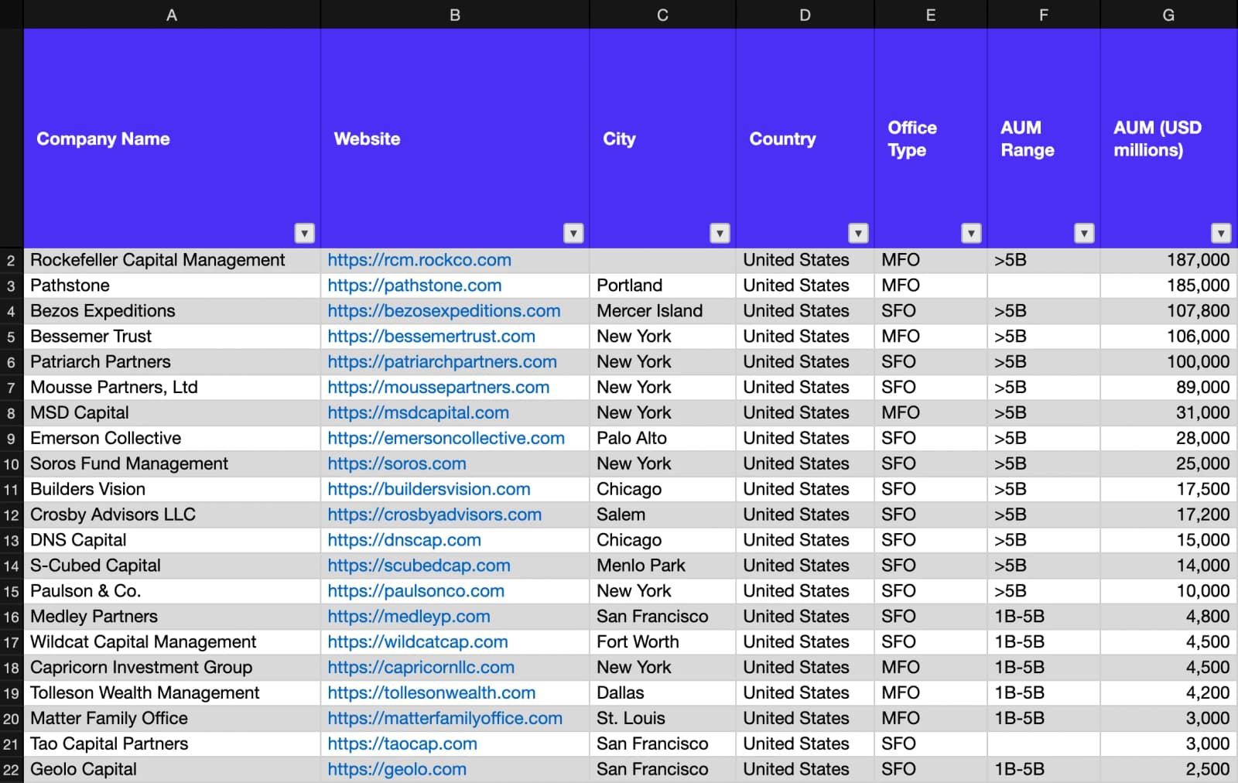Open the msdcapital.com link
This screenshot has height=783, width=1238.
(x=419, y=413)
